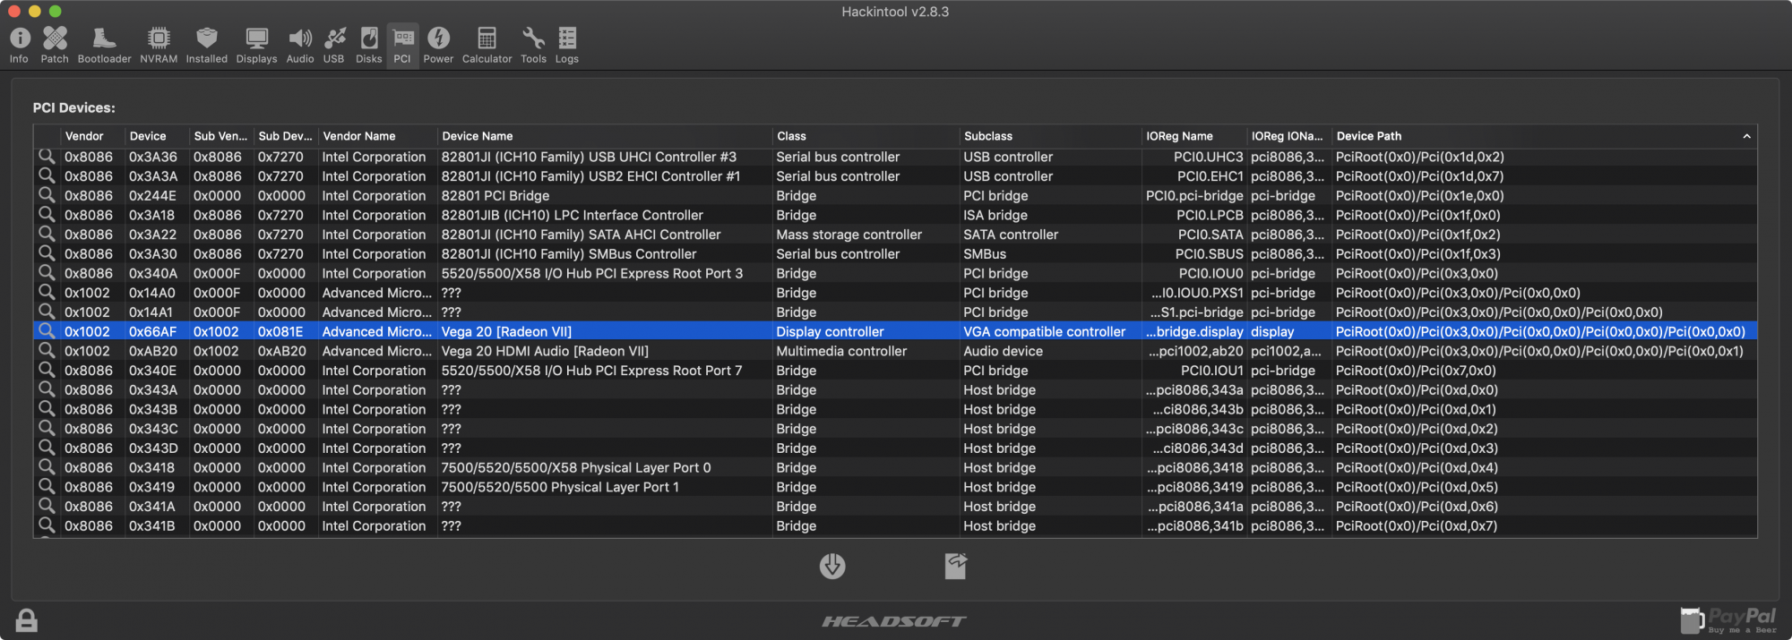Click the Sub Device 0xAB20 cell
The height and width of the screenshot is (640, 1792).
pyautogui.click(x=281, y=351)
